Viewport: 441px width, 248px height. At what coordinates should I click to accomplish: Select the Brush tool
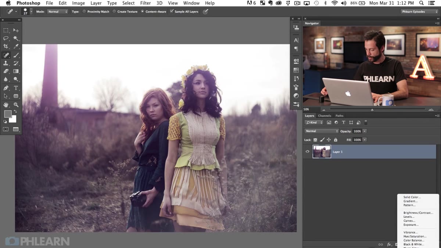point(16,55)
